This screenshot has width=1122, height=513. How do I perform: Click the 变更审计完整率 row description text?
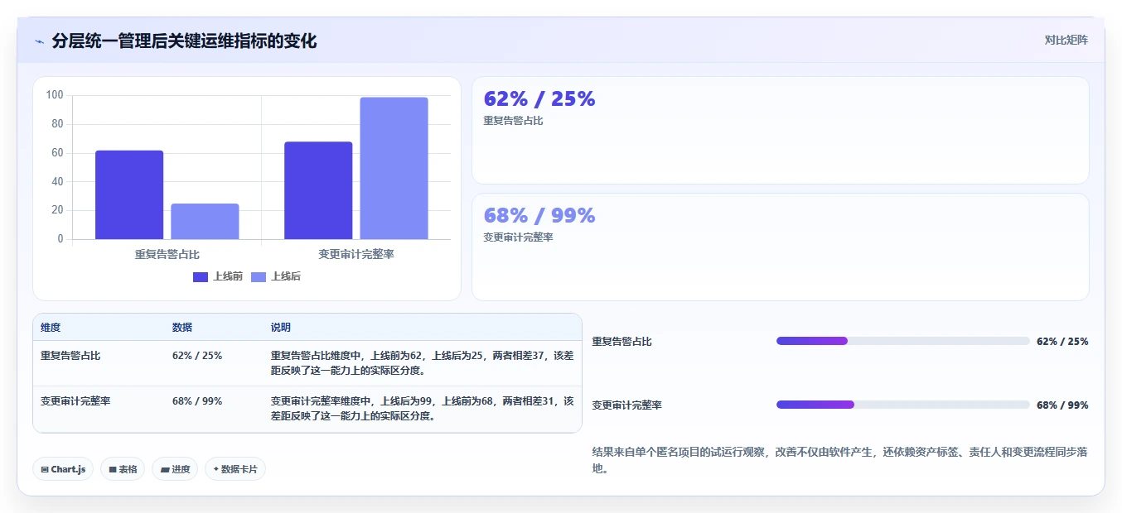point(422,408)
